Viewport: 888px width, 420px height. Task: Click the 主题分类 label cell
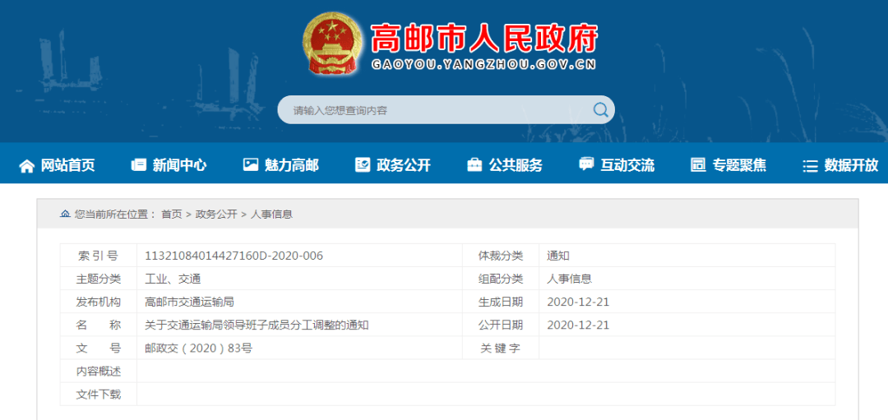coord(99,279)
